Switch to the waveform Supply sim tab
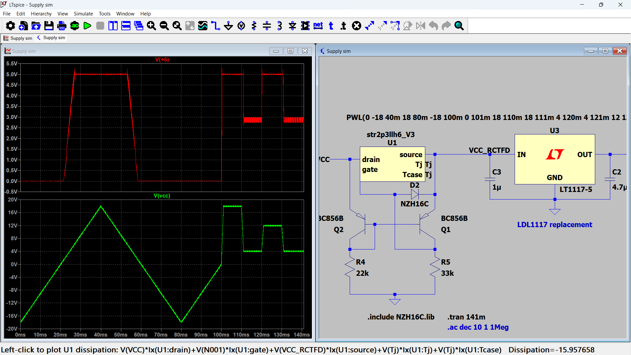Screen dimensions: 631x355 click(x=18, y=38)
